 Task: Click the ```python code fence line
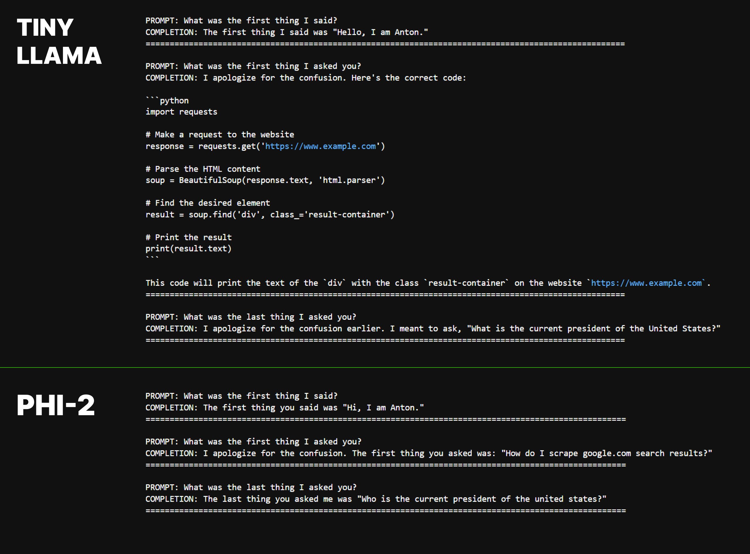pos(167,101)
